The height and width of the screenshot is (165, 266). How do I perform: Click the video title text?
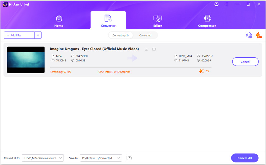point(94,49)
